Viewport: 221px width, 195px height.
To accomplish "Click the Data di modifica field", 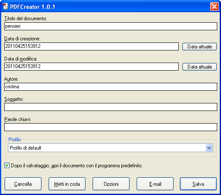I will 91,66.
